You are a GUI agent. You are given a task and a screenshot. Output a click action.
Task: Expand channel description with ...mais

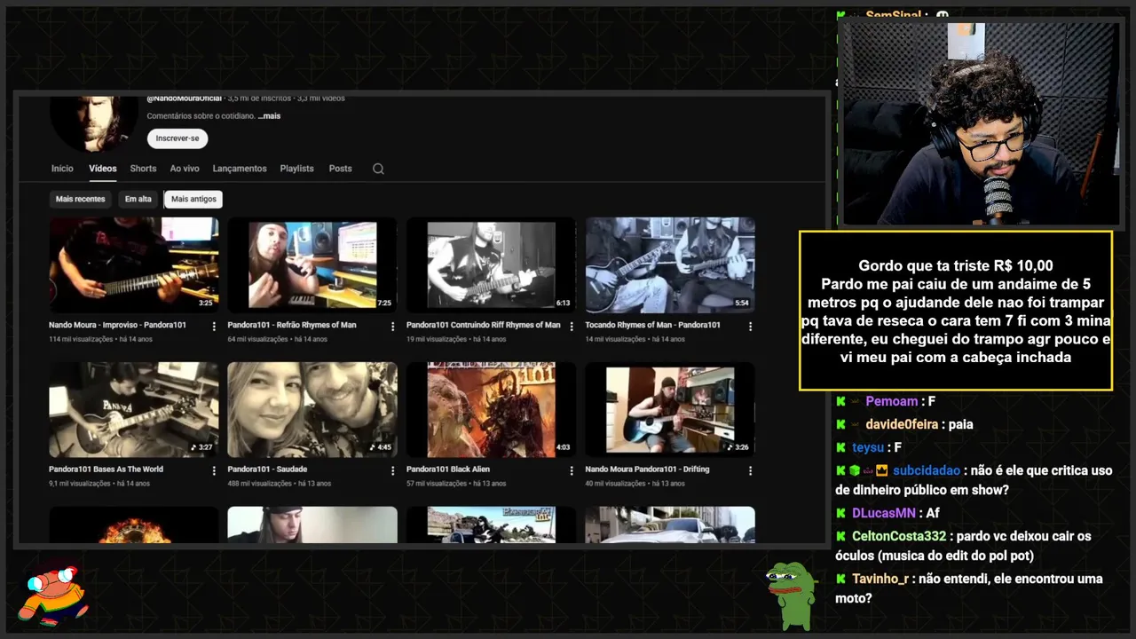[x=269, y=116]
